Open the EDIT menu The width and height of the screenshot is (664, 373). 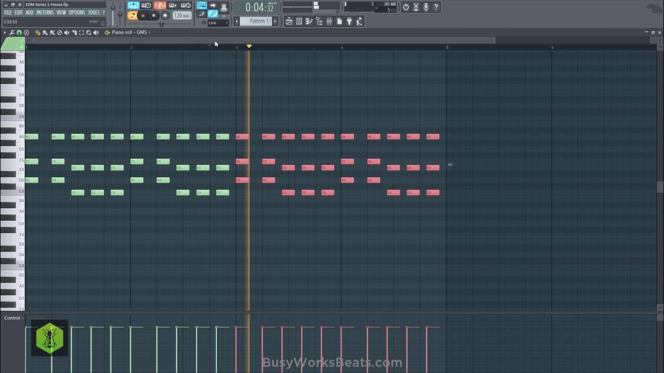(x=19, y=12)
